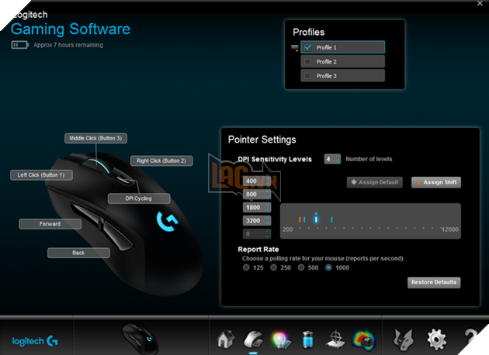Open the Overwolf wolf icon
Screen dimensions: 489x355
coord(403,339)
